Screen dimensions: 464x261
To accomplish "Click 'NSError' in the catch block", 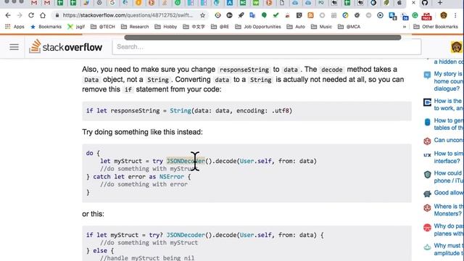I will pos(172,177).
